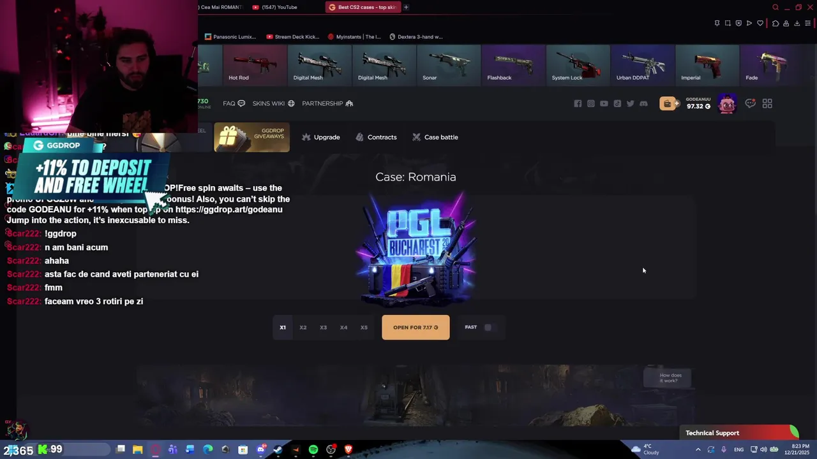
Task: Click the Hot Rod skin drop card
Action: 255,65
